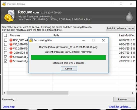Tick checkbox for the file dated 08/04/2016, first row
The height and width of the screenshot is (110, 137).
(x=5, y=44)
